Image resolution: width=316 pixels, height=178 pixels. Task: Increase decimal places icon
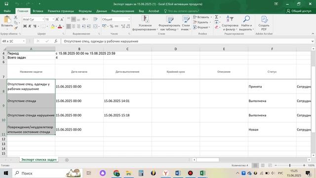tap(123, 26)
